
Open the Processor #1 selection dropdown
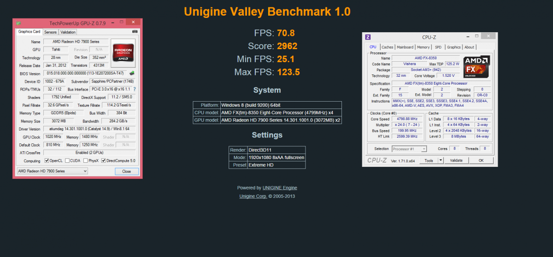coord(409,148)
